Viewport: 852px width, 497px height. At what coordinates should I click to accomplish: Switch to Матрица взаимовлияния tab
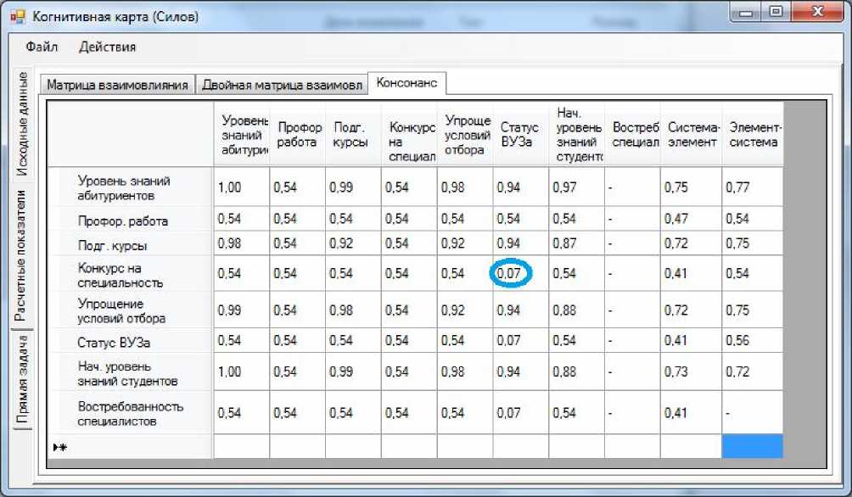coord(117,85)
